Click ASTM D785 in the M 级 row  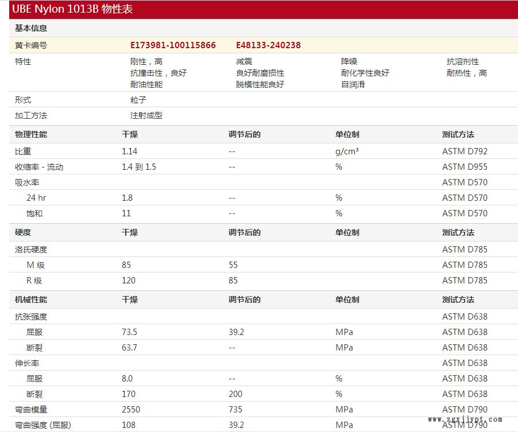pos(465,265)
